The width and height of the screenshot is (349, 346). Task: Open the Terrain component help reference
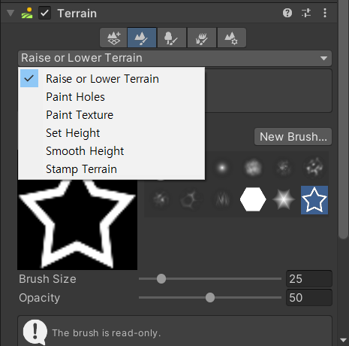287,13
